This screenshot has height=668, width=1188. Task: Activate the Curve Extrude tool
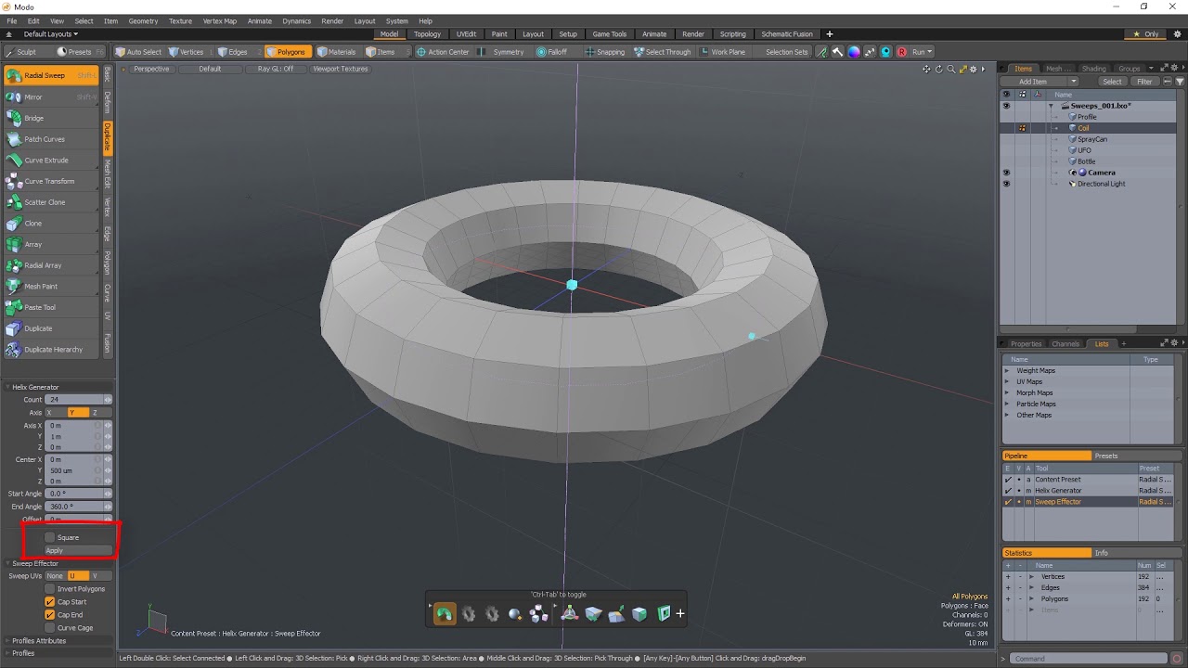click(x=51, y=160)
